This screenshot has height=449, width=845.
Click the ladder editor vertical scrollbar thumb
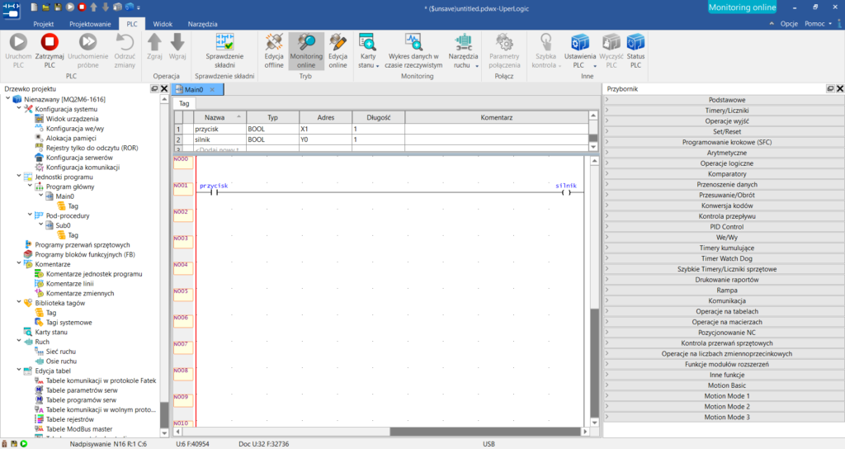click(594, 362)
